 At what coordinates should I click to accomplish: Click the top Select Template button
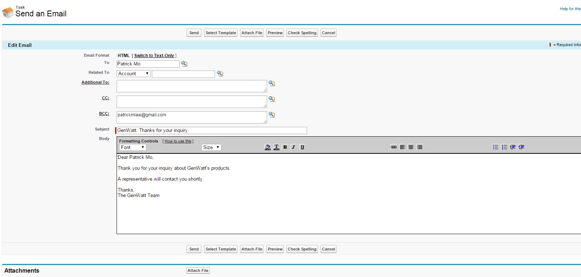point(221,33)
